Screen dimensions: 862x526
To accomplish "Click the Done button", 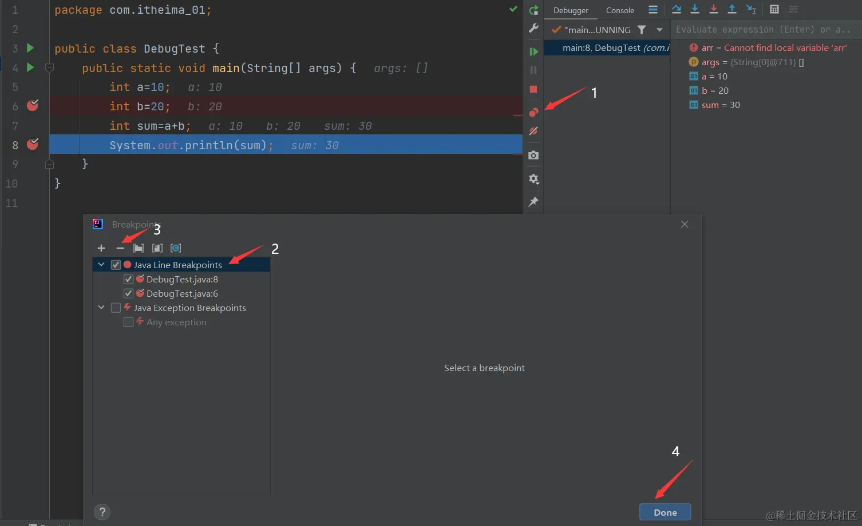I will 665,512.
